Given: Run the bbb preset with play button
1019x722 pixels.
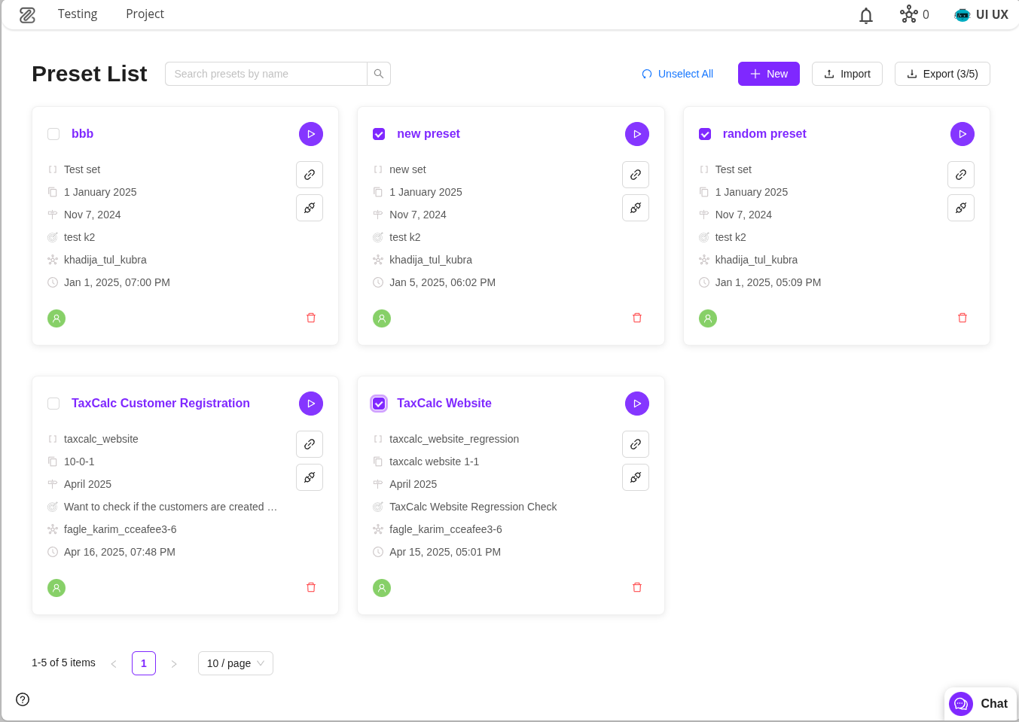Looking at the screenshot, I should tap(311, 134).
